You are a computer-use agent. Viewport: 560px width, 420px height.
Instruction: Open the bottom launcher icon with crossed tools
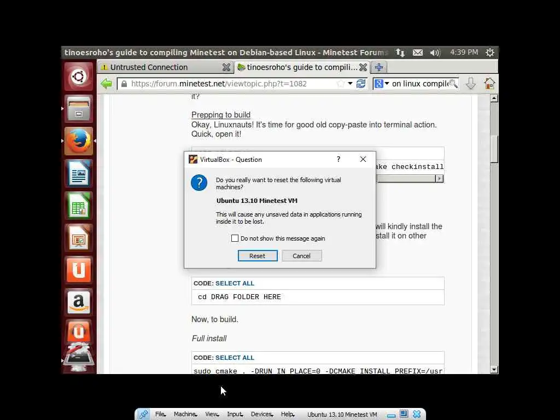pyautogui.click(x=79, y=358)
